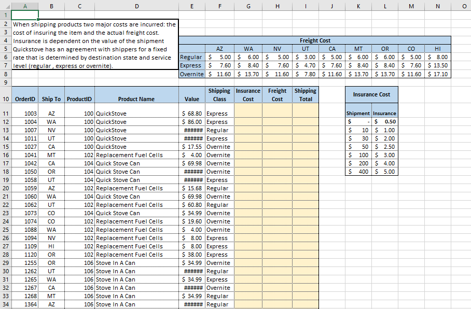Image resolution: width=471 pixels, height=309 pixels.
Task: Click the Shipping Class header cell
Action: [x=219, y=95]
